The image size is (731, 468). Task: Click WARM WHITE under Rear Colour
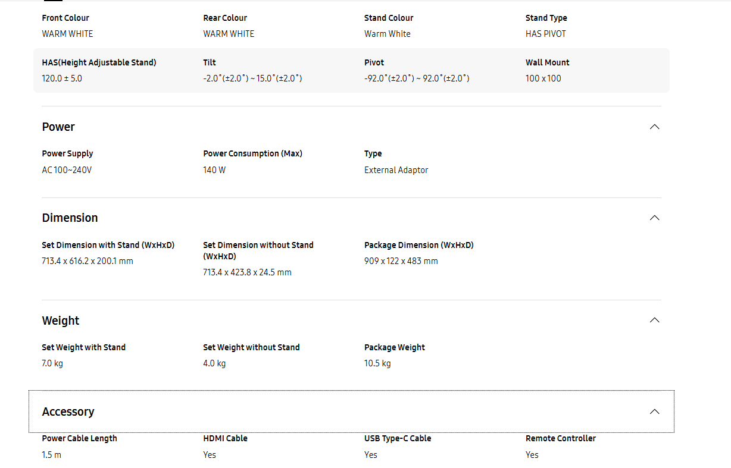point(229,34)
